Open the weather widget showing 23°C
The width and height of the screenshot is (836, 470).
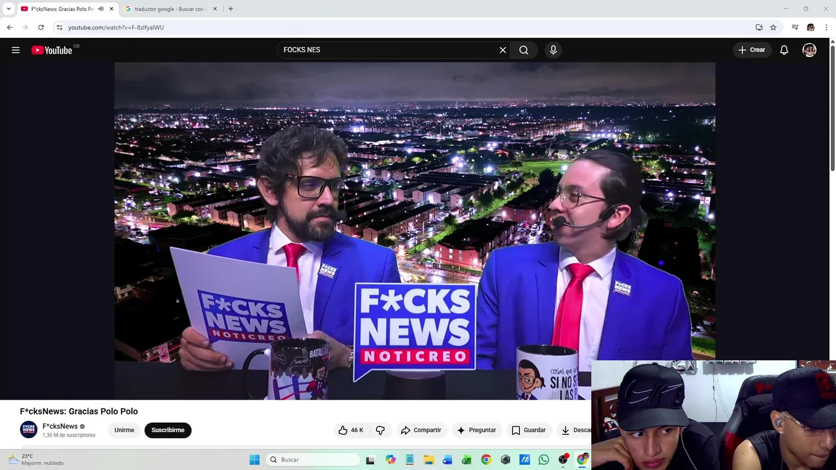point(36,460)
